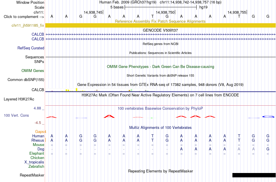
Task: Click the -4.5 lower conservation scale value
Action: click(x=38, y=123)
